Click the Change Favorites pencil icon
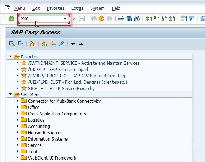205x162 pixels. point(61,44)
